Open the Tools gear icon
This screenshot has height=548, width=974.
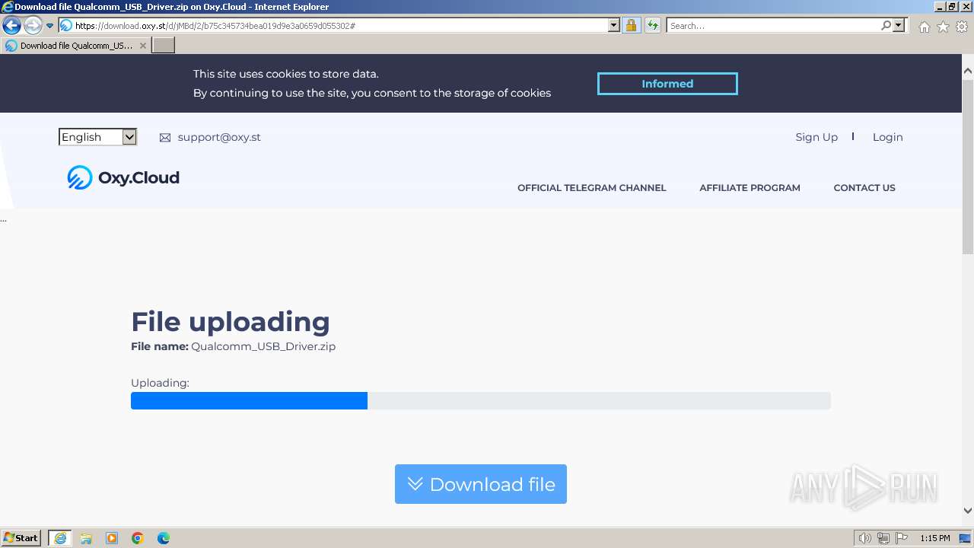(963, 27)
